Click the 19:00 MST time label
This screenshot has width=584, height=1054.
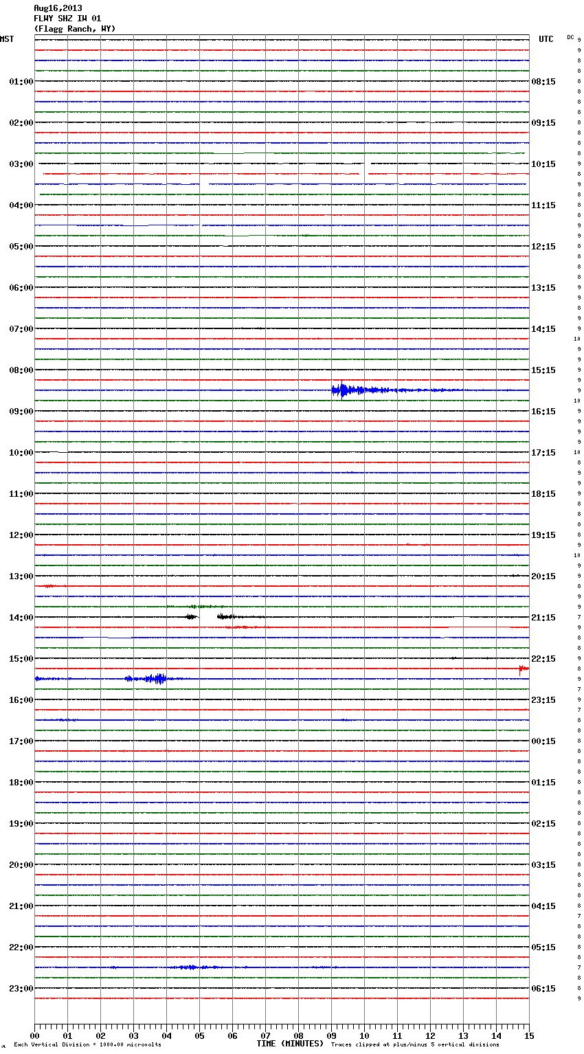(x=21, y=824)
